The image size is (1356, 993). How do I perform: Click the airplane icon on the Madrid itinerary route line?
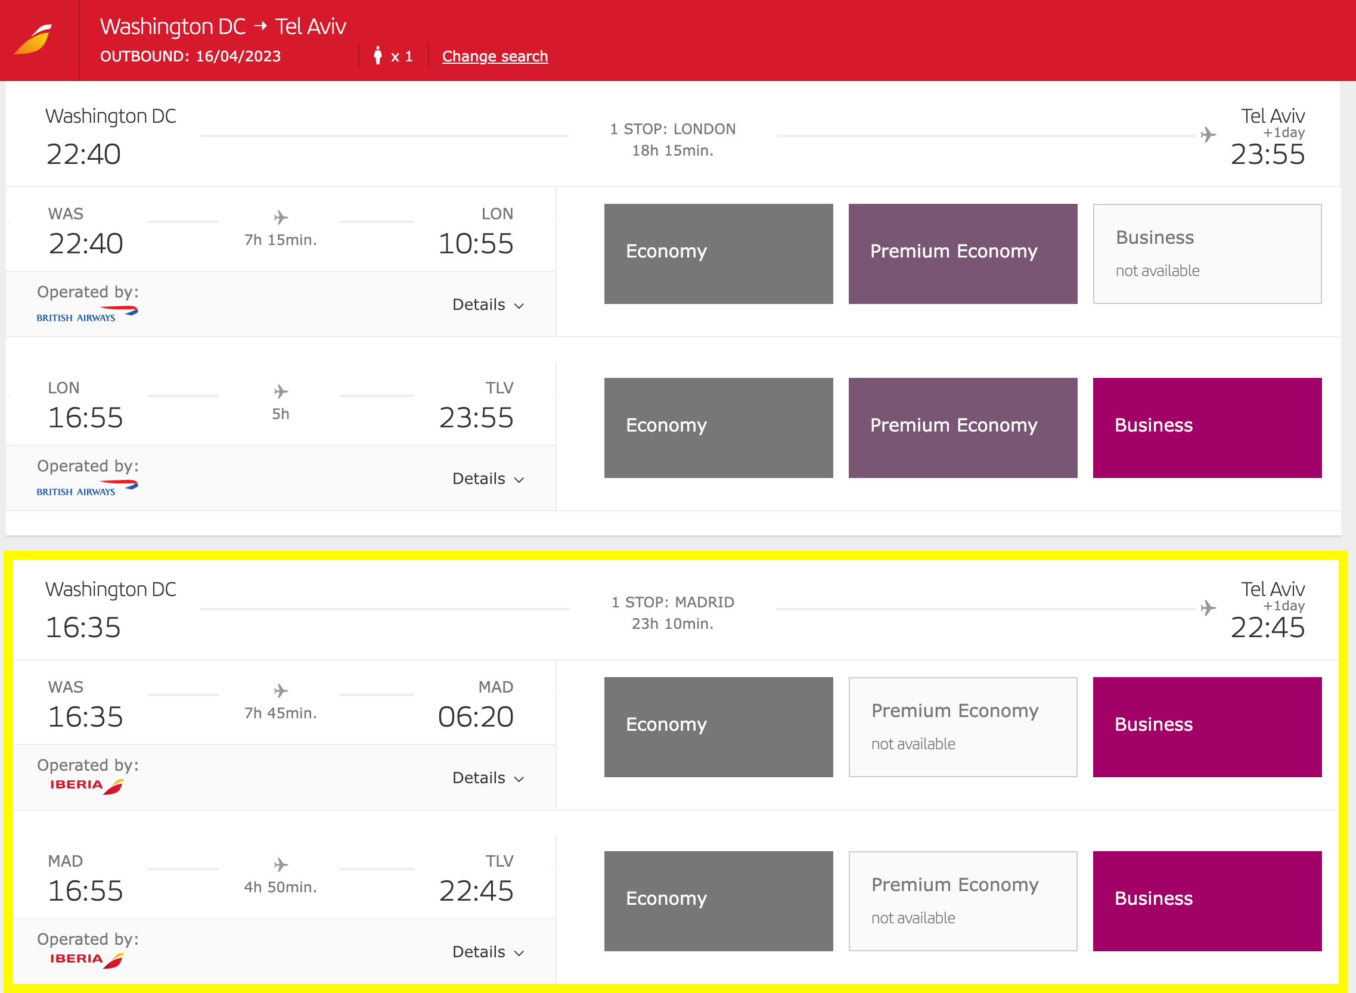pos(1207,607)
